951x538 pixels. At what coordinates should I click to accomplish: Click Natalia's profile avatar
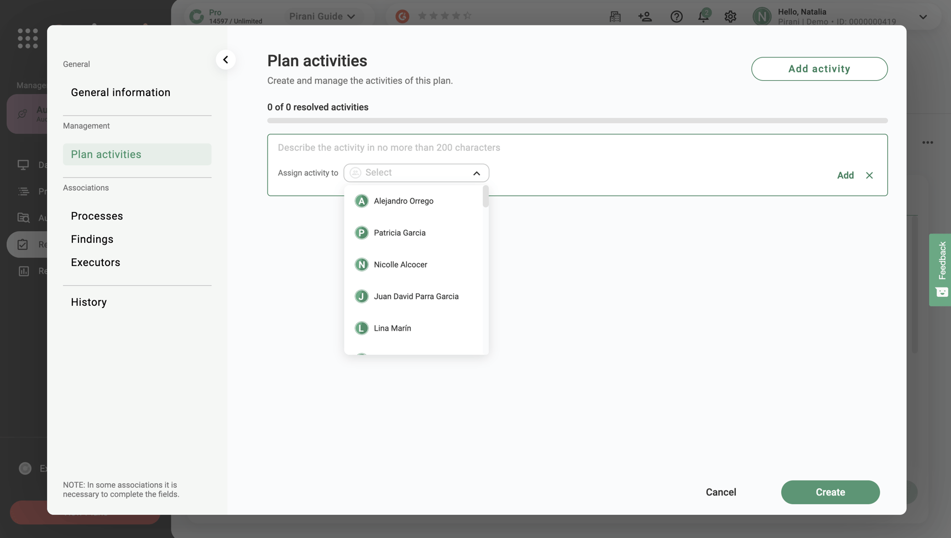pos(762,16)
